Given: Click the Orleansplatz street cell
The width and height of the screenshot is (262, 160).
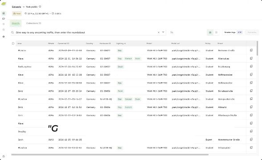Looking at the screenshot, I should point(224,148).
